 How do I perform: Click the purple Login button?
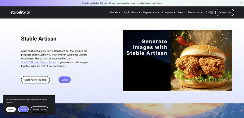click(65, 80)
